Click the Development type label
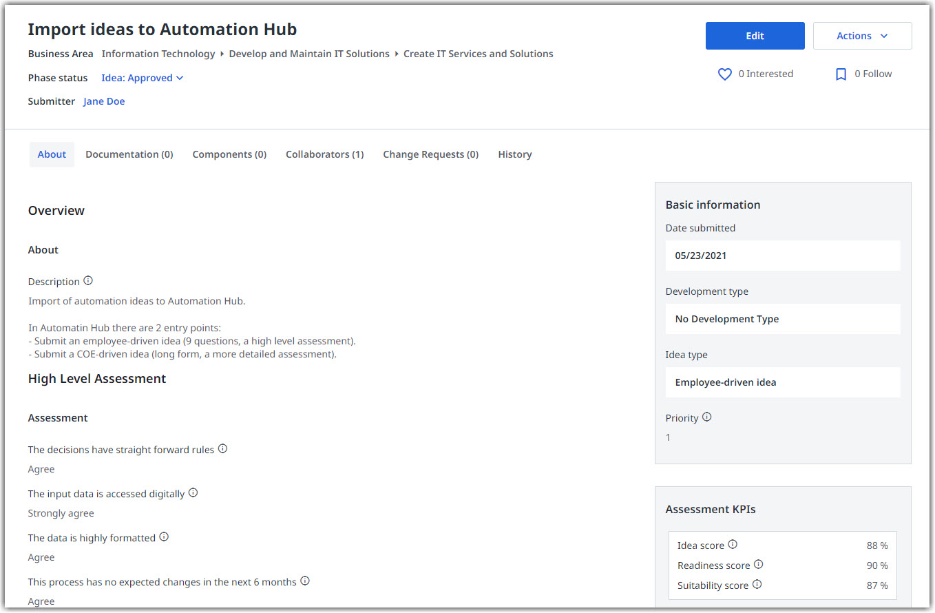935x613 pixels. 707,291
